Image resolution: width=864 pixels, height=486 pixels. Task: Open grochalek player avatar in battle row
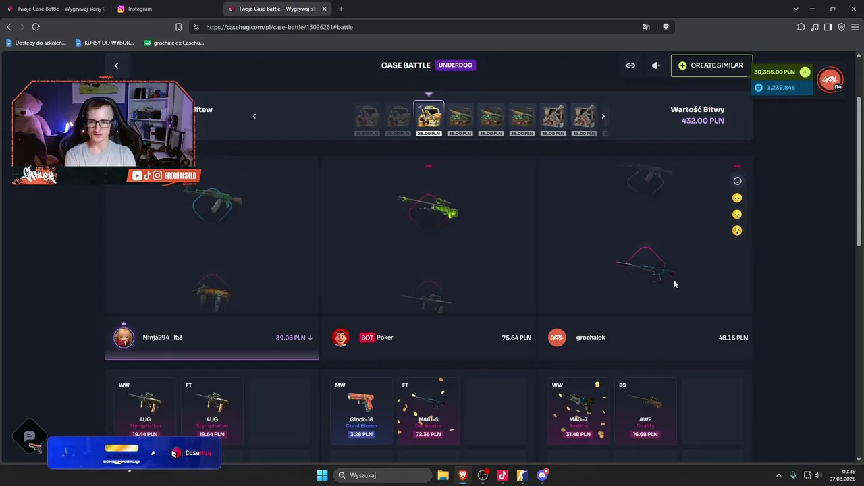557,337
